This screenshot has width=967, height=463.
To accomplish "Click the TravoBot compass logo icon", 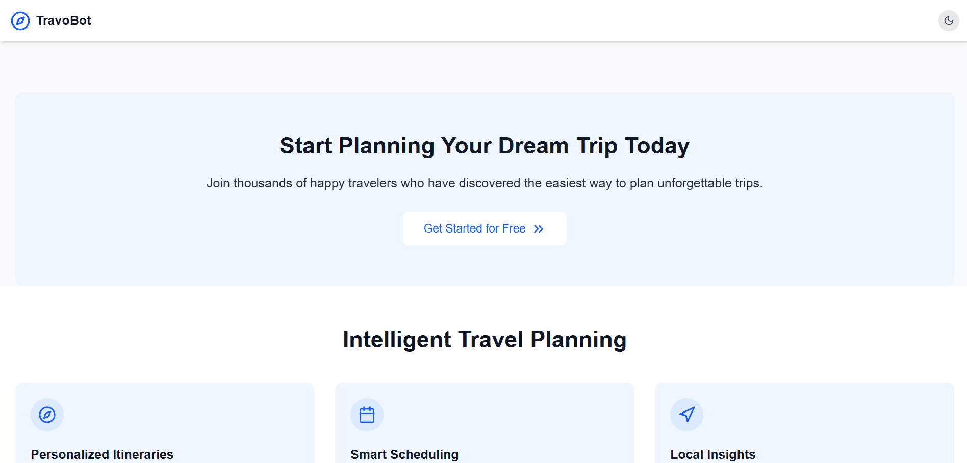I will (20, 21).
